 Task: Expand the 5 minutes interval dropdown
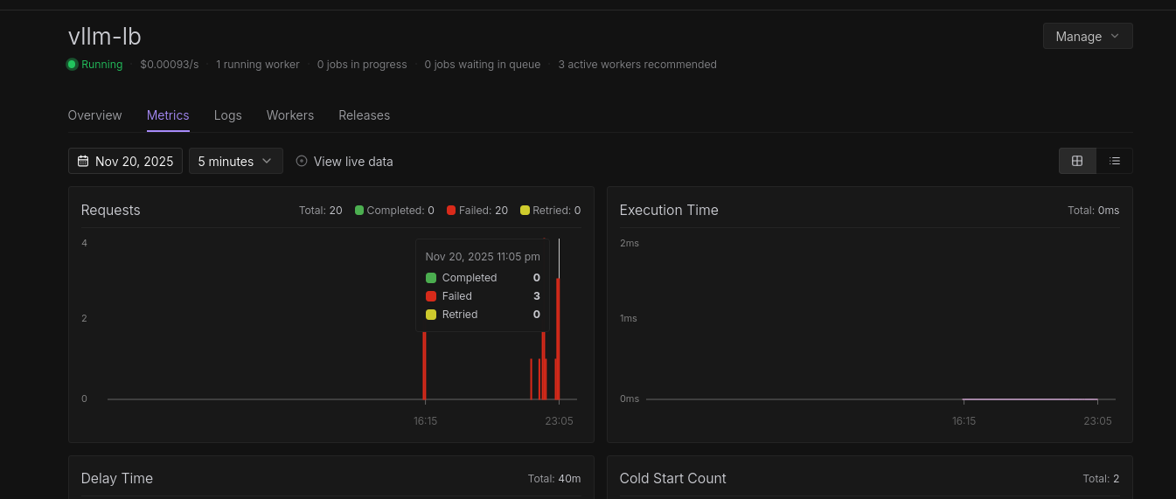click(235, 161)
